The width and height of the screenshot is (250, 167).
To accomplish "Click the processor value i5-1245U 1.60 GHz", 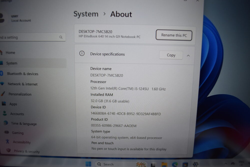I will click(128, 89).
